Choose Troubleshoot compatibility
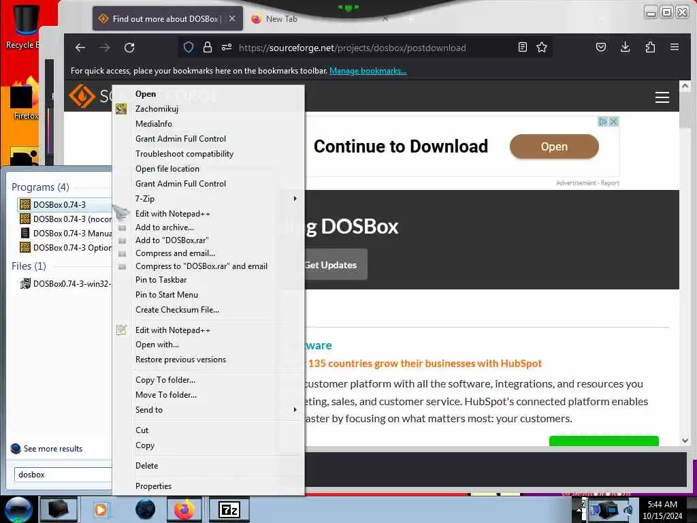Viewport: 697px width, 523px height. click(184, 154)
